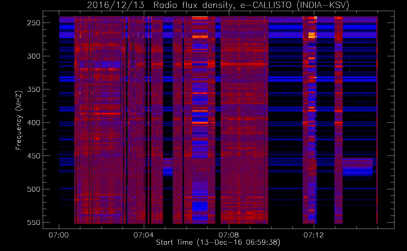Image resolution: width=407 pixels, height=251 pixels.
Task: Click the bright yellow burst near 07:12 at 270 MHz
Action: pos(312,35)
